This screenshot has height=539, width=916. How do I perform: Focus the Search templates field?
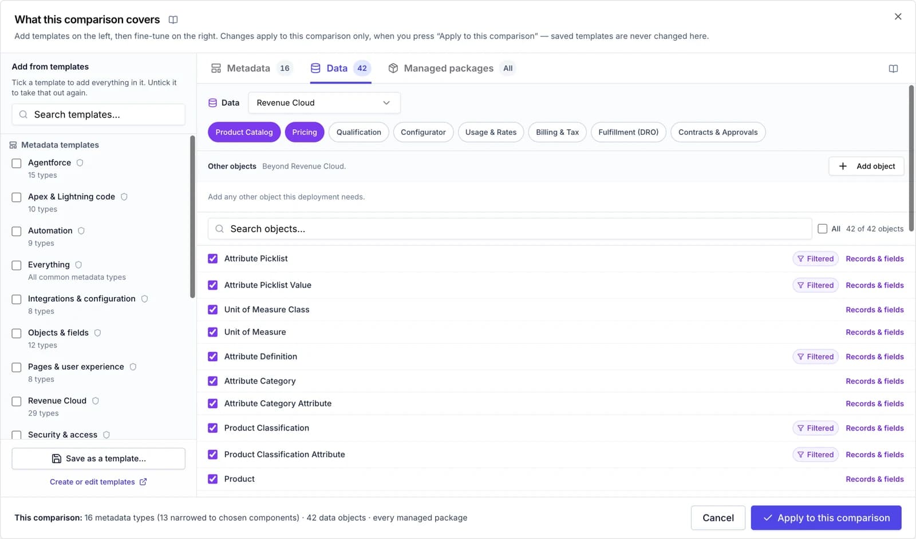click(98, 115)
